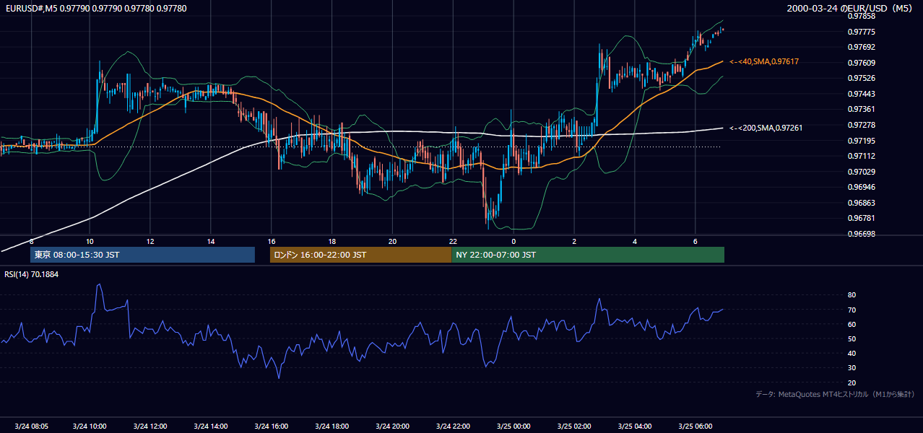Click the 3/24 22:00 time axis label
923x433 pixels.
[453, 426]
